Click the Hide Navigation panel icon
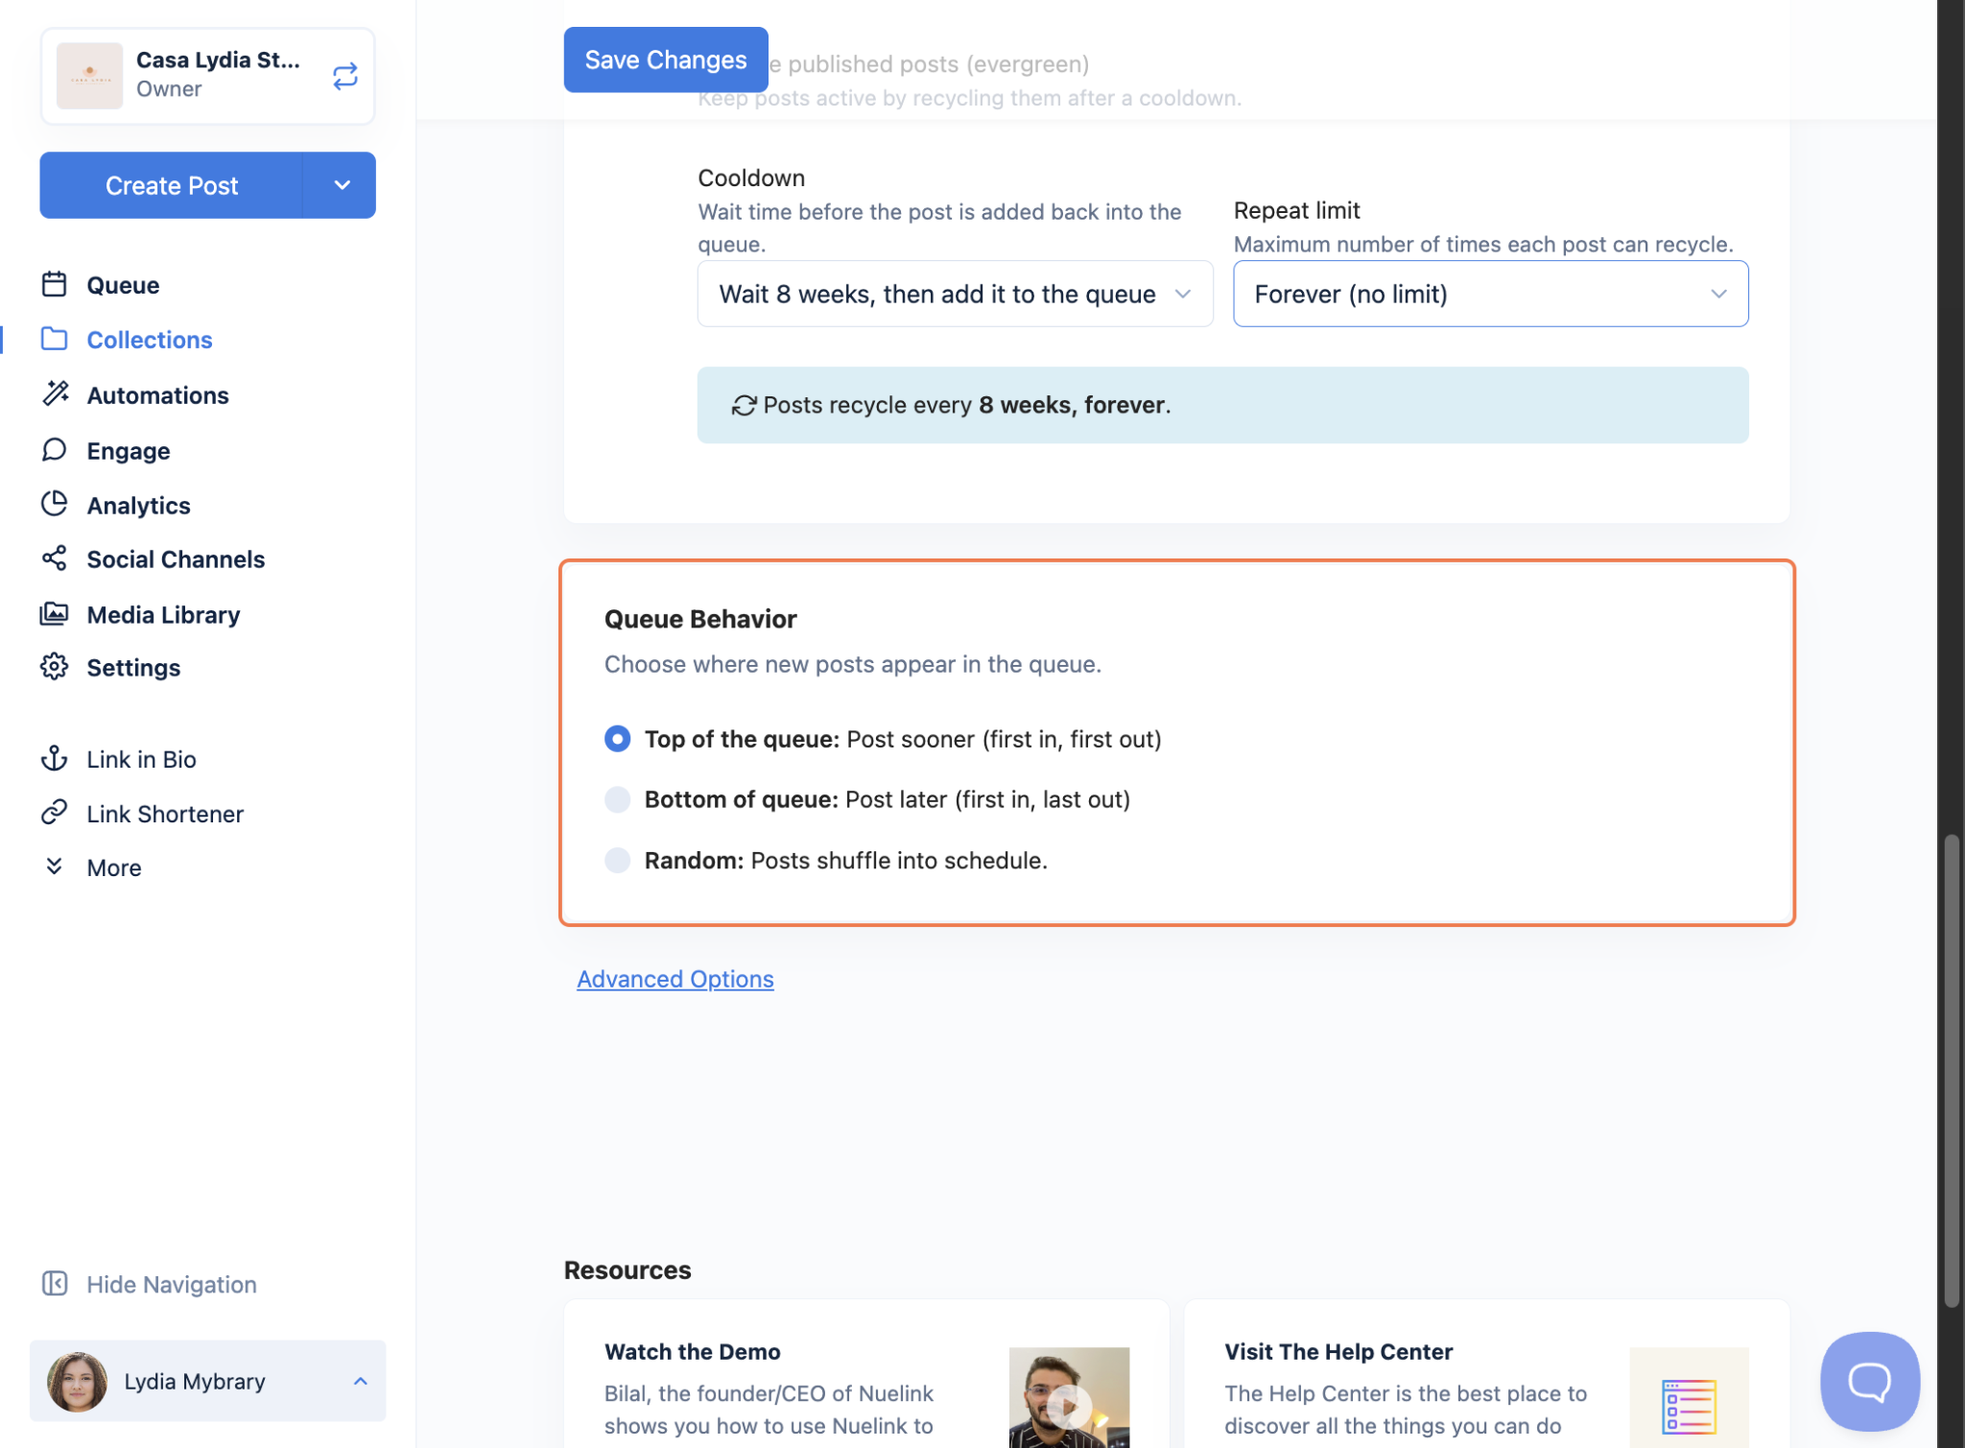Screen dimensions: 1965x1448 55,1283
